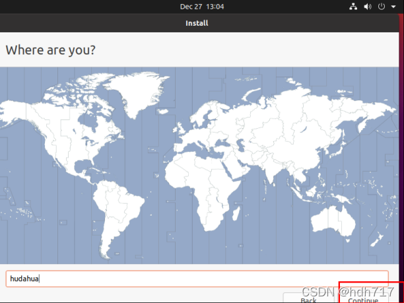Expand the system menu arrow in top bar
Image resolution: width=404 pixels, height=303 pixels.
393,7
